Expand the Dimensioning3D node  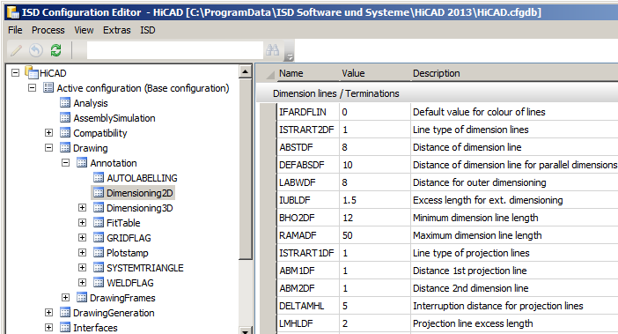point(82,208)
